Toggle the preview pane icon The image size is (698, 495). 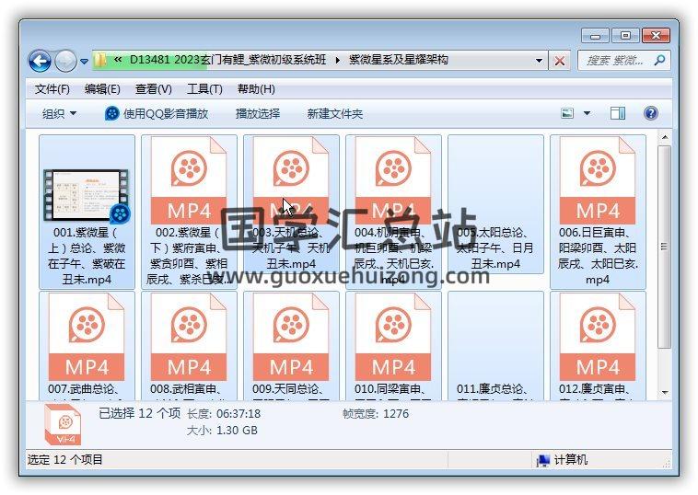tap(618, 113)
